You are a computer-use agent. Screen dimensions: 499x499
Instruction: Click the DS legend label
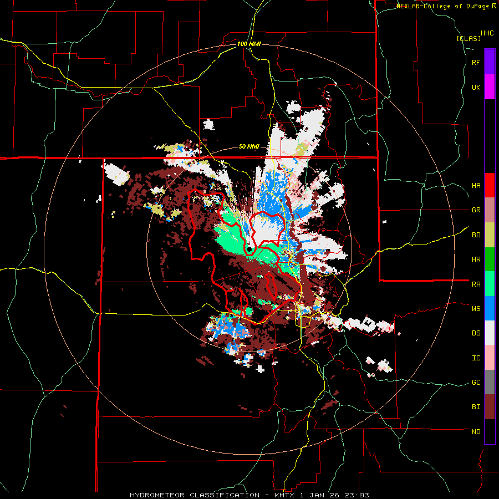(476, 333)
